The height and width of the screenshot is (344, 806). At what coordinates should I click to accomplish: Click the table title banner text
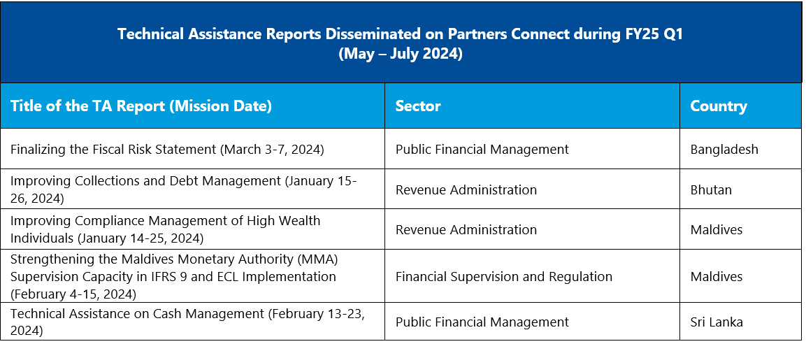(x=401, y=44)
